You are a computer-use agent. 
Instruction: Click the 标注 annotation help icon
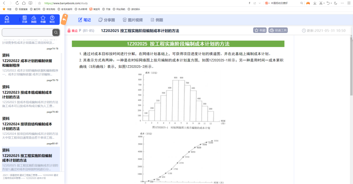click(52, 19)
